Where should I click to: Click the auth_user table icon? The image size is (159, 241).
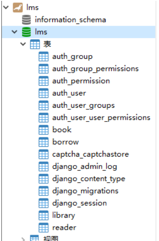click(43, 93)
